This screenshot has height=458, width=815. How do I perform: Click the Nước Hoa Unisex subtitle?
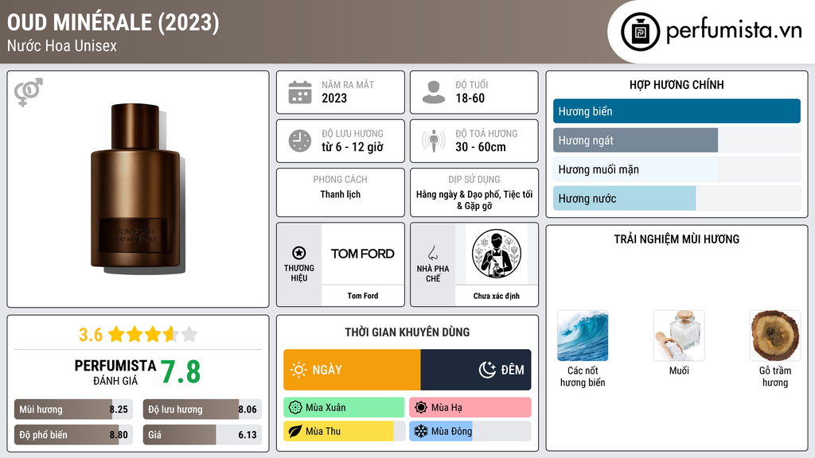coord(62,45)
